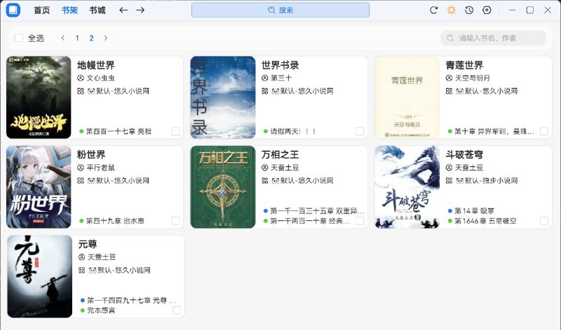This screenshot has width=561, height=330.
Task: Open the 世界书录 cover thumbnail
Action: coord(223,97)
